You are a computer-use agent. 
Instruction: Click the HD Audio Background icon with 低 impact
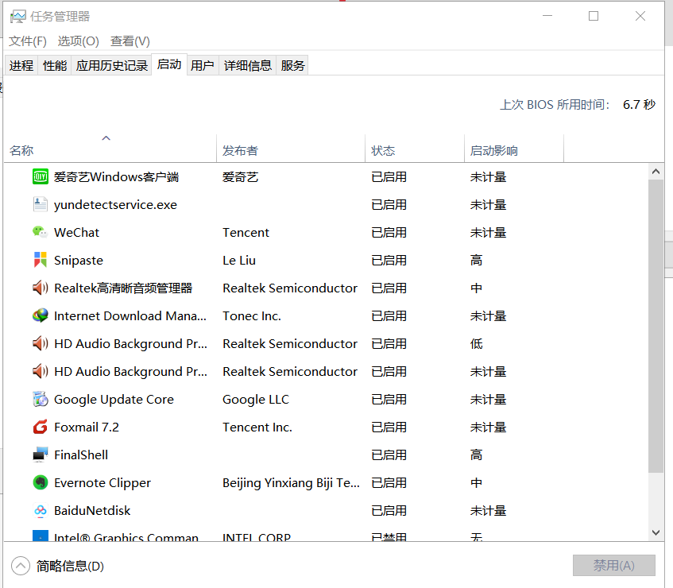(x=41, y=343)
